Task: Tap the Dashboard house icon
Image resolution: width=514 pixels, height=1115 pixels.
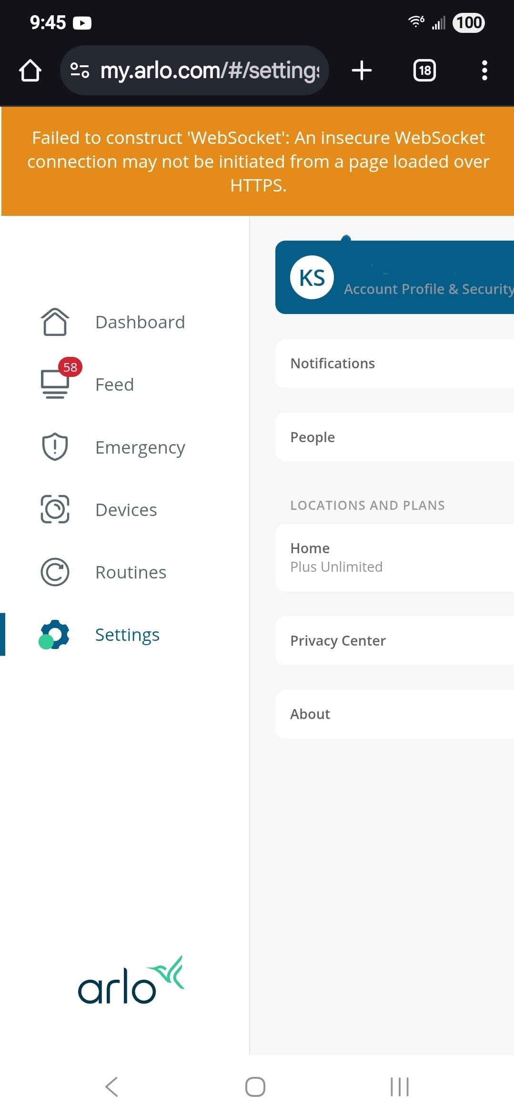Action: (x=55, y=322)
